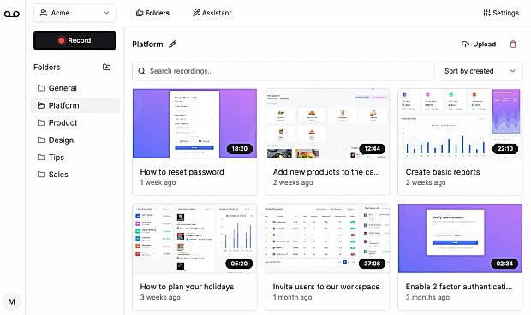Screen dimensions: 531x315
Task: Open the Create basic reports recording
Action: [x=460, y=142]
